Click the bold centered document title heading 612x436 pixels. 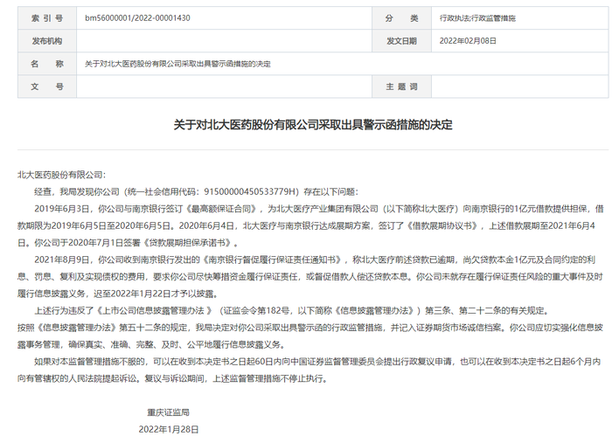point(313,125)
